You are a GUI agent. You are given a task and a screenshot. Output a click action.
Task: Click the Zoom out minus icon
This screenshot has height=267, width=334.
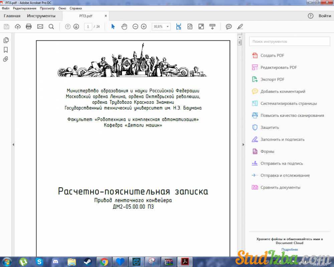tap(135, 27)
